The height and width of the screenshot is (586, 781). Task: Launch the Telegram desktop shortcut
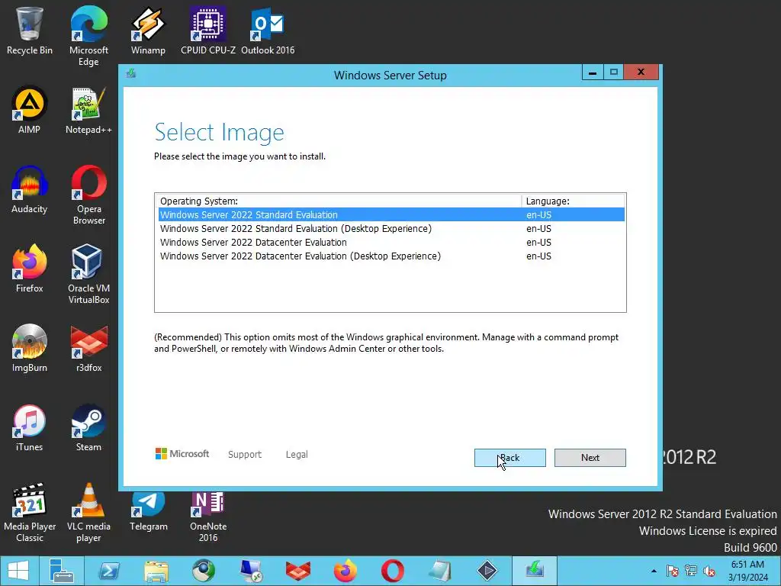click(149, 512)
